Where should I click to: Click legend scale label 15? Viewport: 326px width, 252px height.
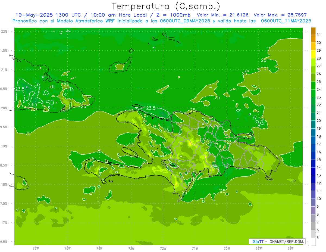pos(319,160)
